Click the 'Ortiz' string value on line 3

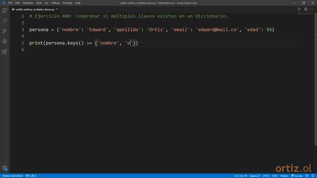156,30
